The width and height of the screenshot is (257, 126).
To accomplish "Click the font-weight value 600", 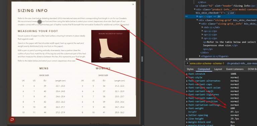I will pyautogui.click(x=233, y=108).
